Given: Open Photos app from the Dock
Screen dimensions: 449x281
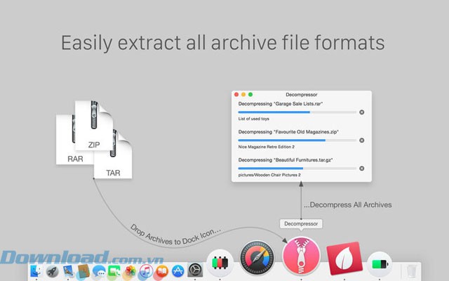Looking at the screenshot, I should tap(130, 270).
